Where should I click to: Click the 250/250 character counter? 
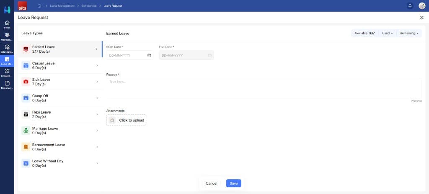click(x=416, y=101)
